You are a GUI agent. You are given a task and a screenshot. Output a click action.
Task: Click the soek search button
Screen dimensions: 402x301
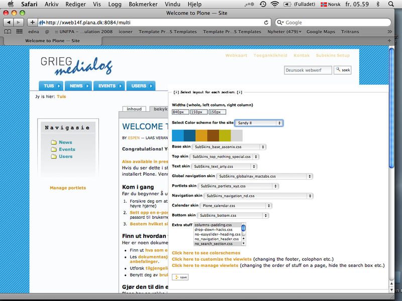(343, 70)
